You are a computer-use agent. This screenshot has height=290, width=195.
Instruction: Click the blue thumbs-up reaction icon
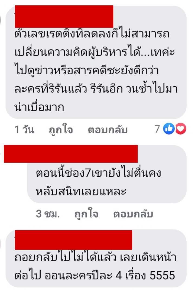pos(169,128)
